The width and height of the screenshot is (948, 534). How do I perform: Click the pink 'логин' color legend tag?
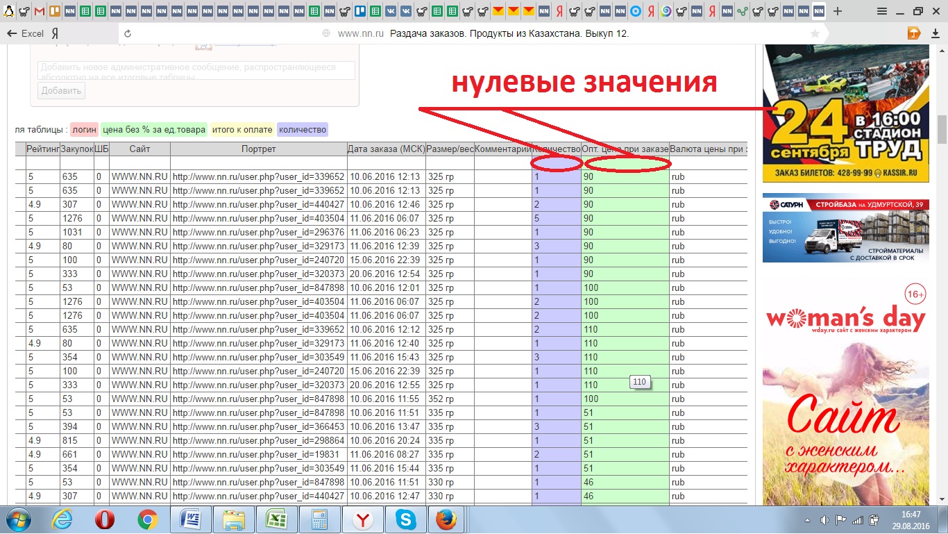(x=84, y=129)
